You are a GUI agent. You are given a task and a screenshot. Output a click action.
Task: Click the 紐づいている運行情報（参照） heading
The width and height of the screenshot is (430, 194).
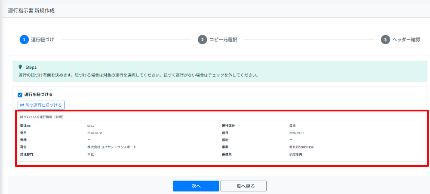pos(42,117)
